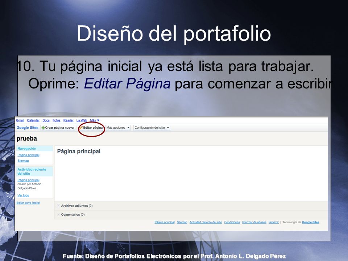The width and height of the screenshot is (348, 261).
Task: Open Página principal under Actividad reciente
Action: 28,180
